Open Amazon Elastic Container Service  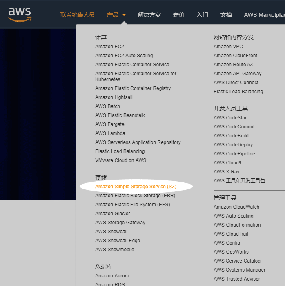click(132, 64)
